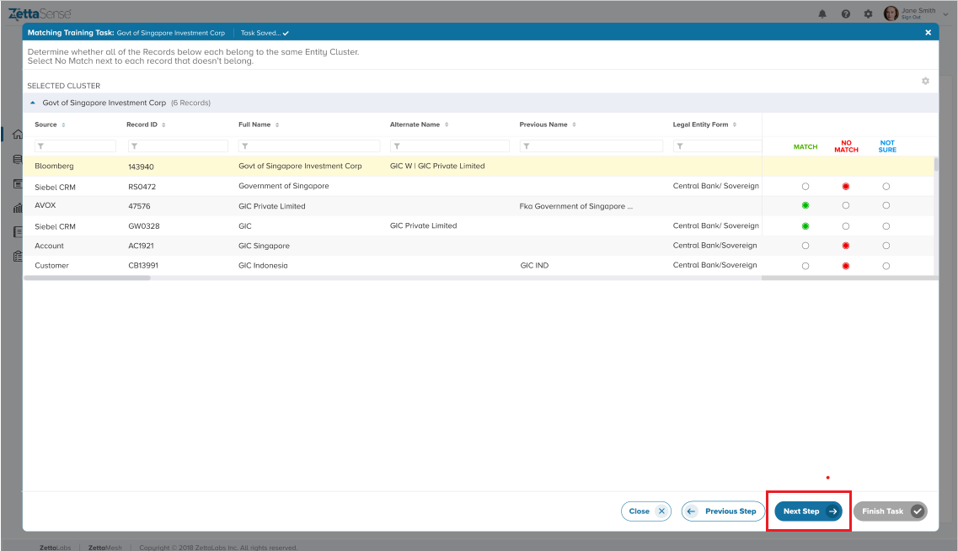This screenshot has width=958, height=551.
Task: Click the table settings gear icon
Action: [925, 81]
